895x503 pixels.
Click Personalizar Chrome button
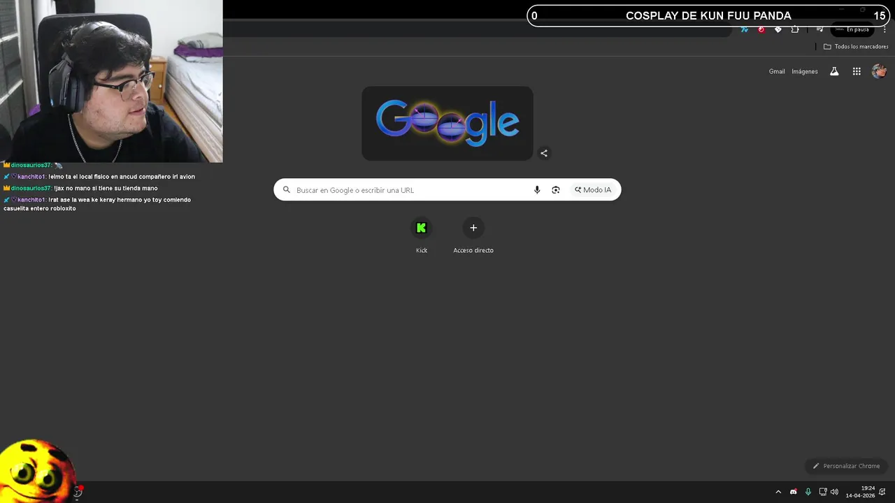point(846,466)
